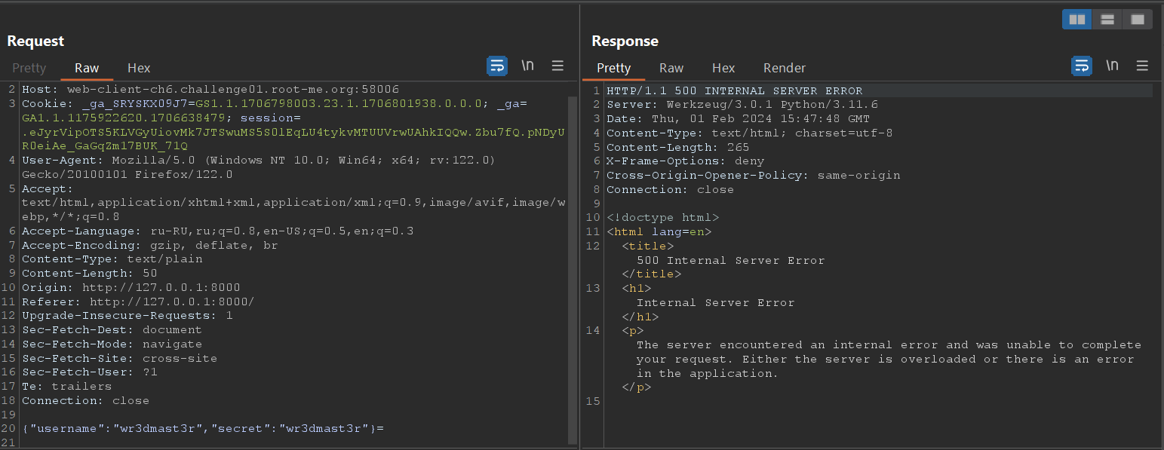Select the top-bottom split layout icon
Screen dimensions: 1164x450
1107,20
